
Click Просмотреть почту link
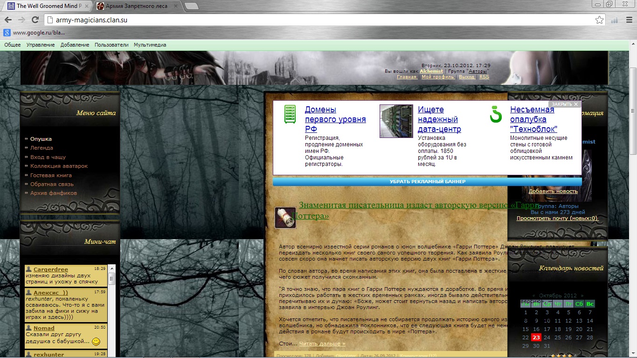557,218
